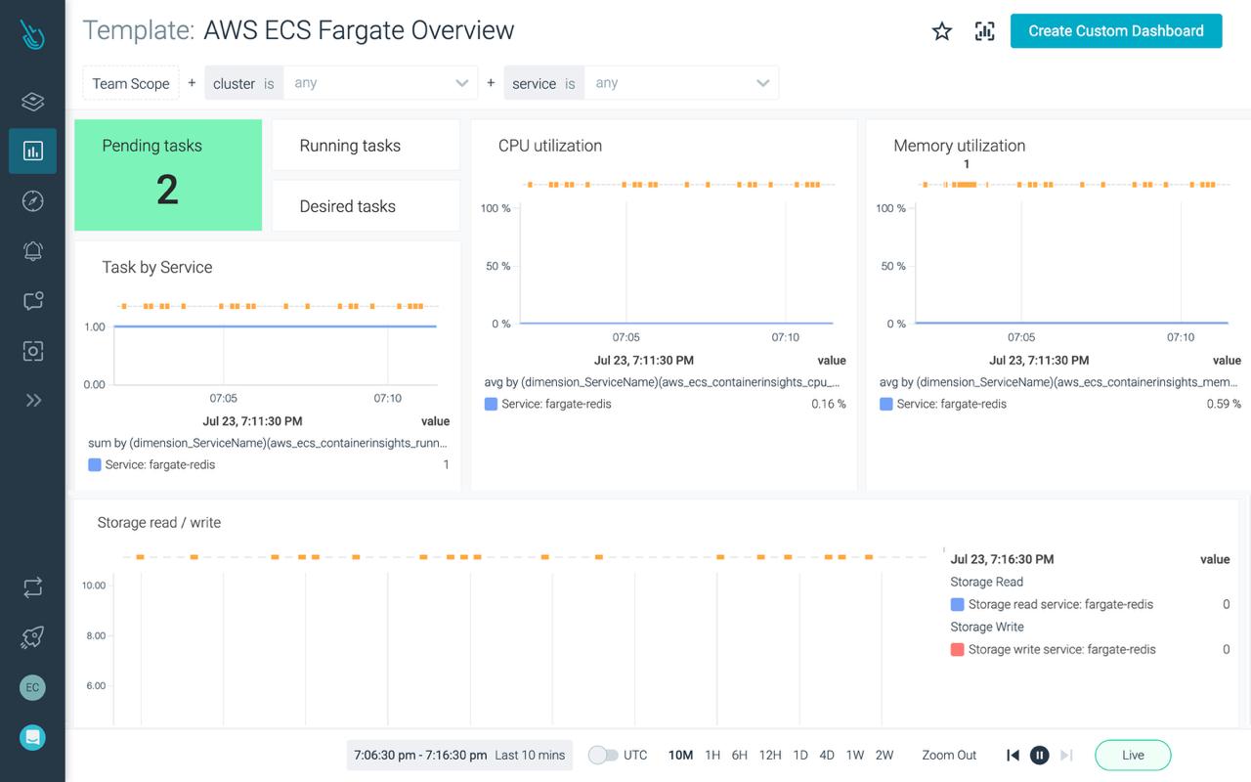The image size is (1251, 782).
Task: Open the Intercom chat bubble at sidebar bottom
Action: (32, 737)
